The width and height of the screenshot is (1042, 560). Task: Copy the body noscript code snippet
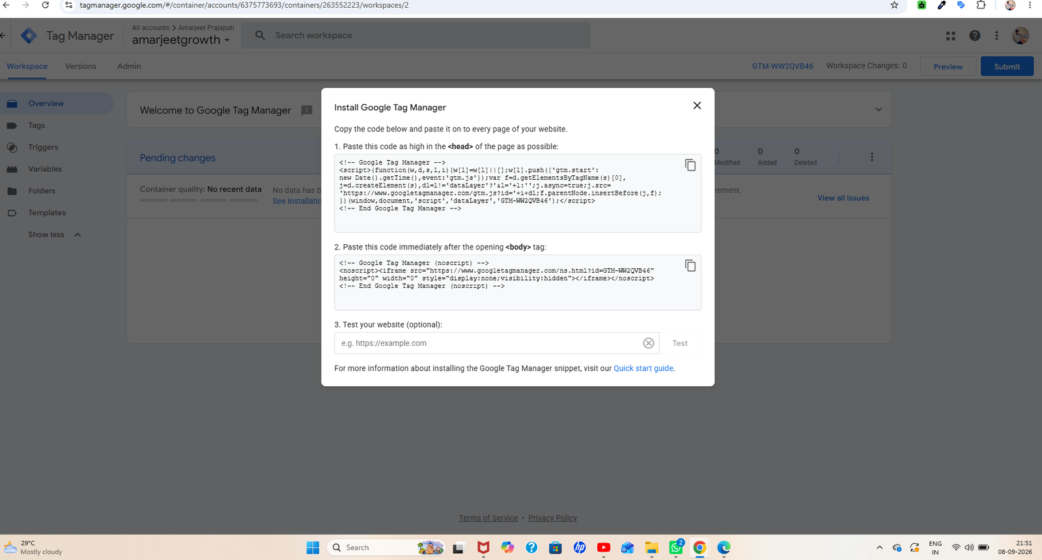690,266
